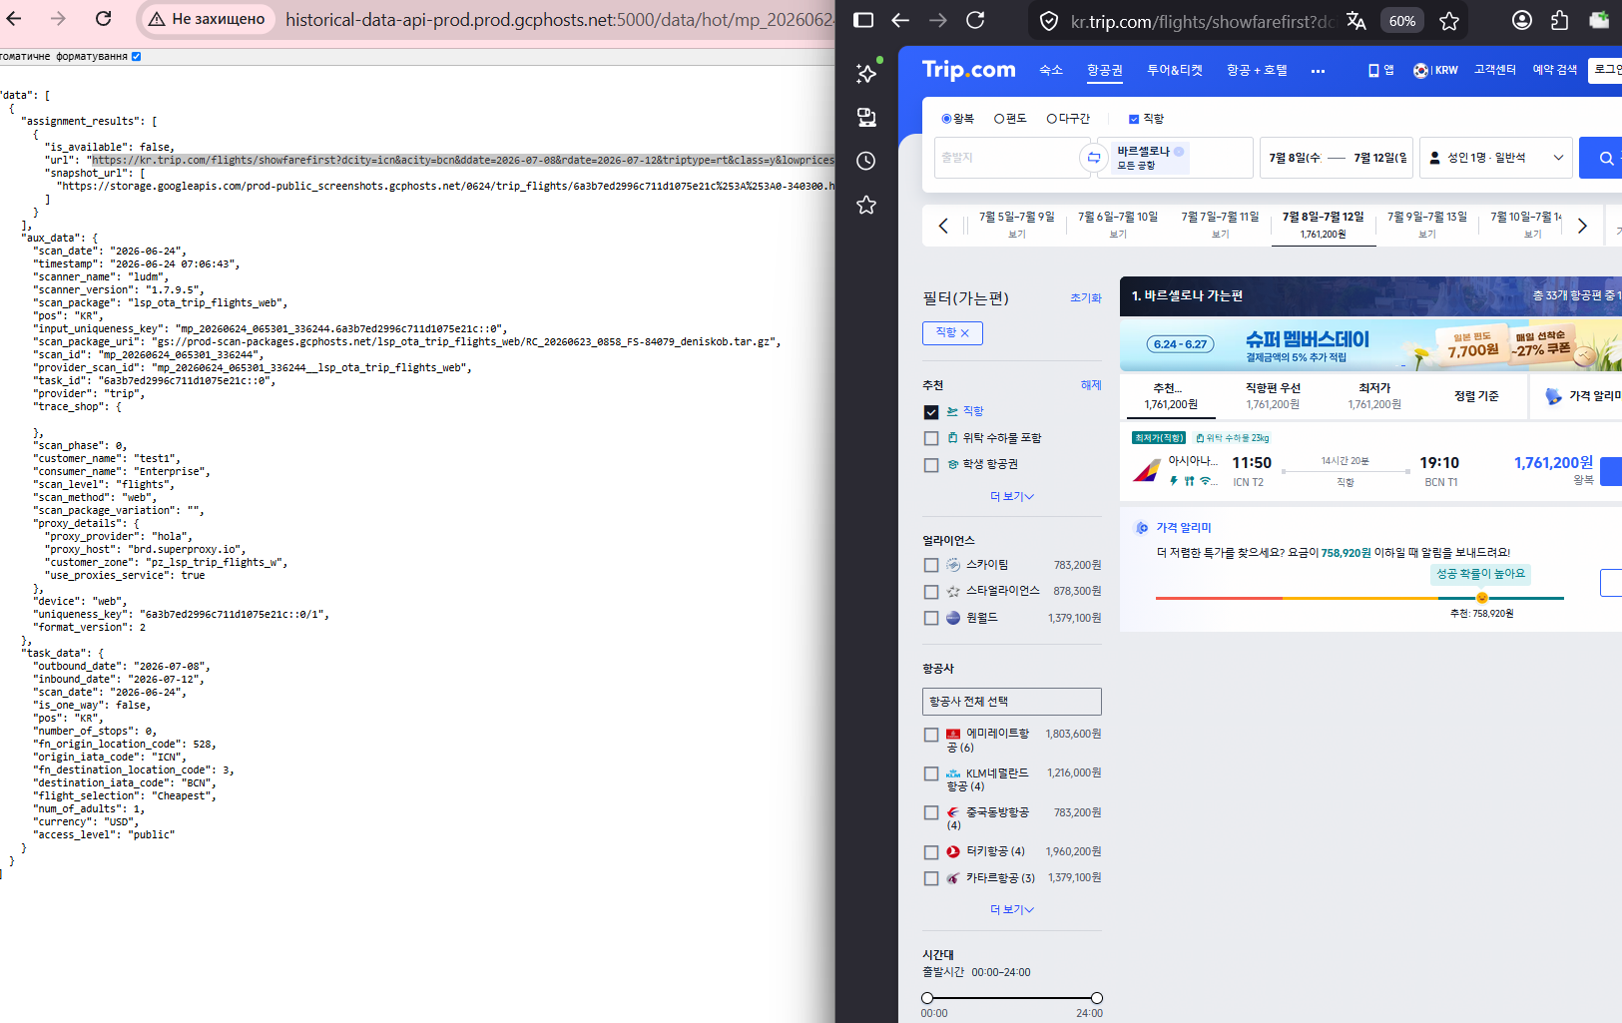Open the bookmarks star sidebar icon

pos(866,205)
